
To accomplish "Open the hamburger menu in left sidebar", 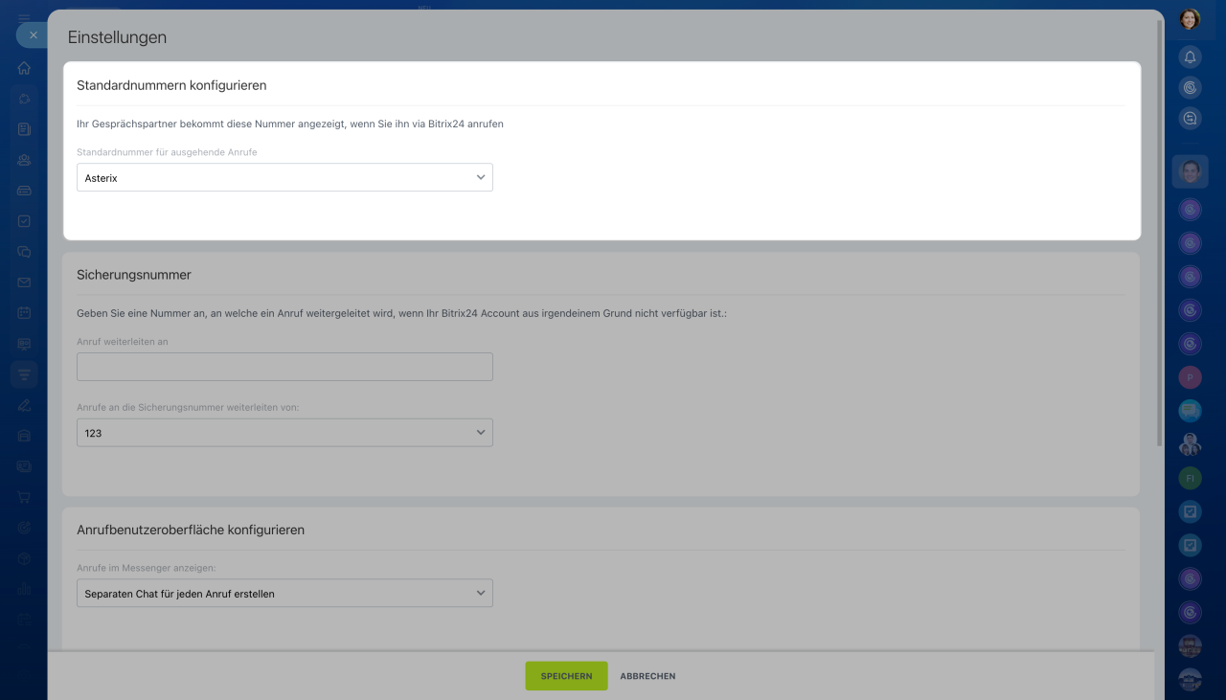I will pos(24,17).
